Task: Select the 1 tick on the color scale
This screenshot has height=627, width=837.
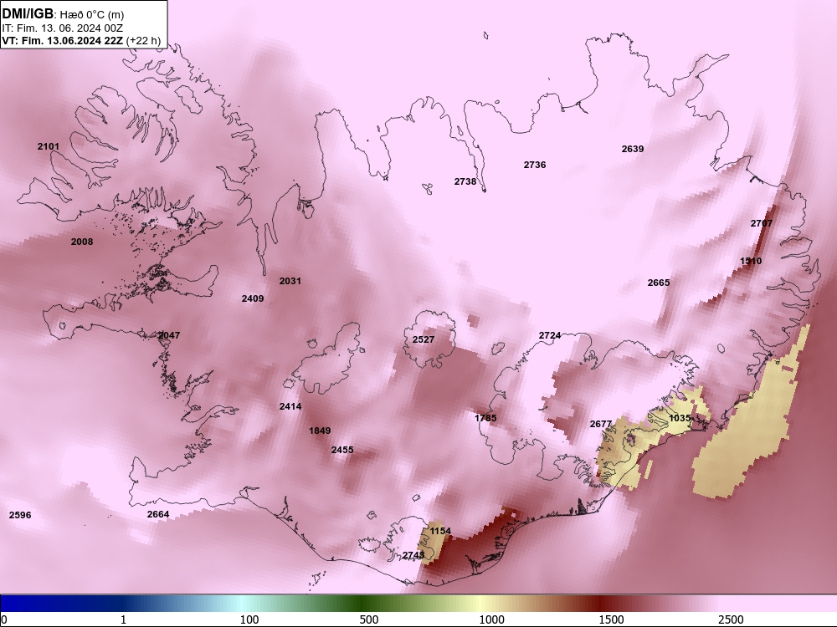Action: (123, 619)
